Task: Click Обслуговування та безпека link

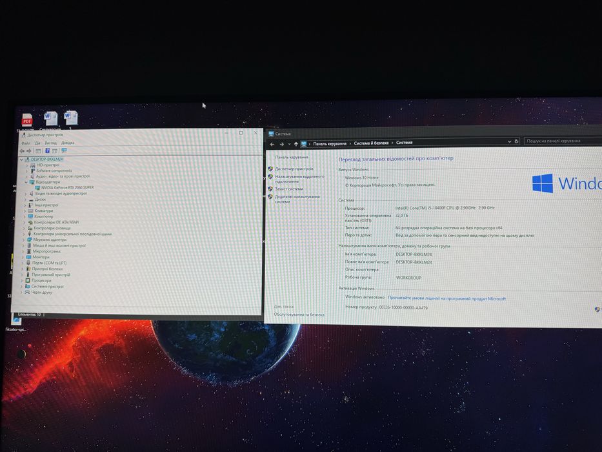Action: pyautogui.click(x=299, y=314)
